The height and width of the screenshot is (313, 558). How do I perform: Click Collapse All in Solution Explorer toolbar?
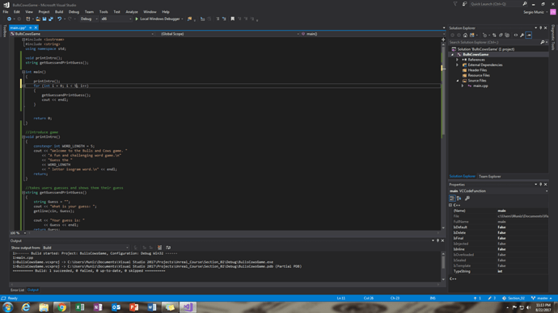point(501,35)
